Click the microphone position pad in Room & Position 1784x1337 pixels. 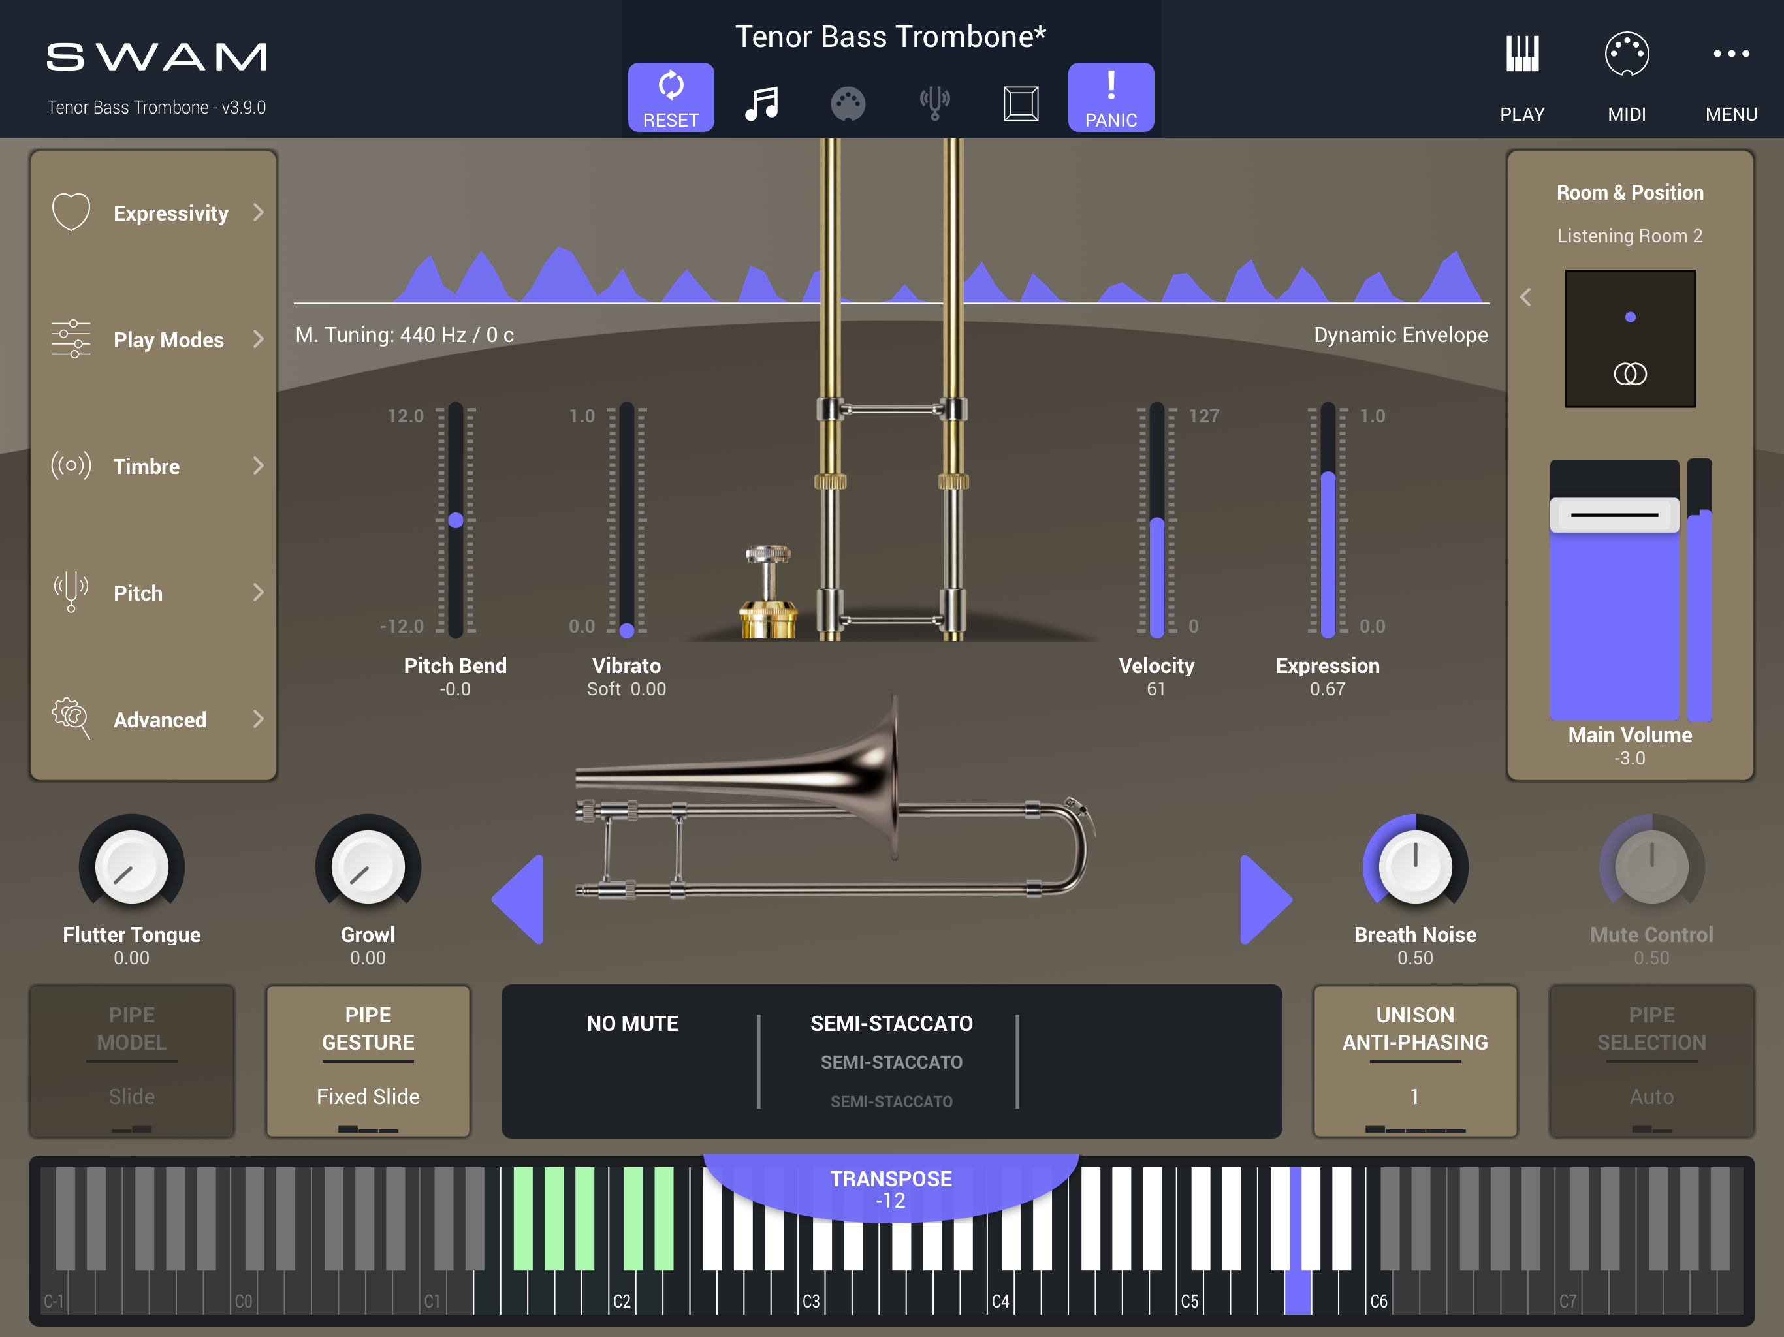(x=1630, y=339)
